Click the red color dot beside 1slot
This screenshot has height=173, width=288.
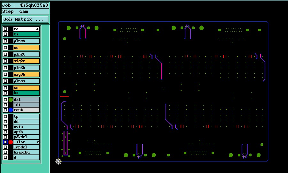(x=11, y=142)
